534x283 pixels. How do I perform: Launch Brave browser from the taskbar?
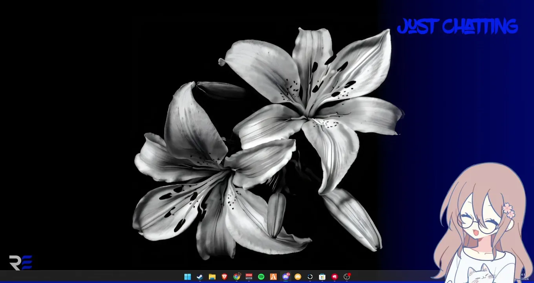click(224, 277)
